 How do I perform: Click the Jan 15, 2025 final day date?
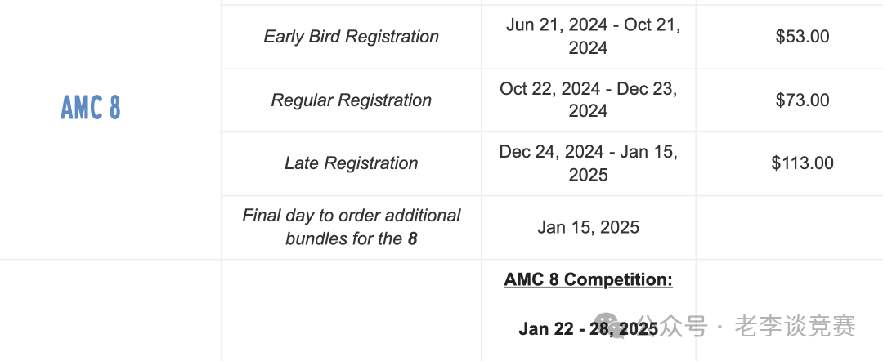coord(589,227)
